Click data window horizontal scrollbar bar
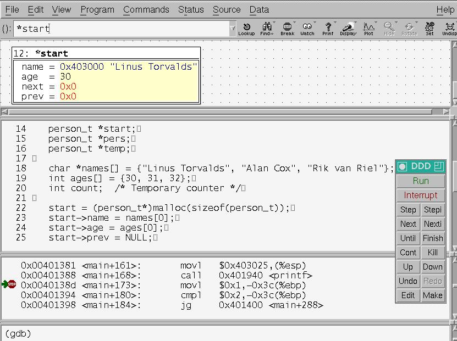Screen dimensions: 457x341 (x=220, y=111)
